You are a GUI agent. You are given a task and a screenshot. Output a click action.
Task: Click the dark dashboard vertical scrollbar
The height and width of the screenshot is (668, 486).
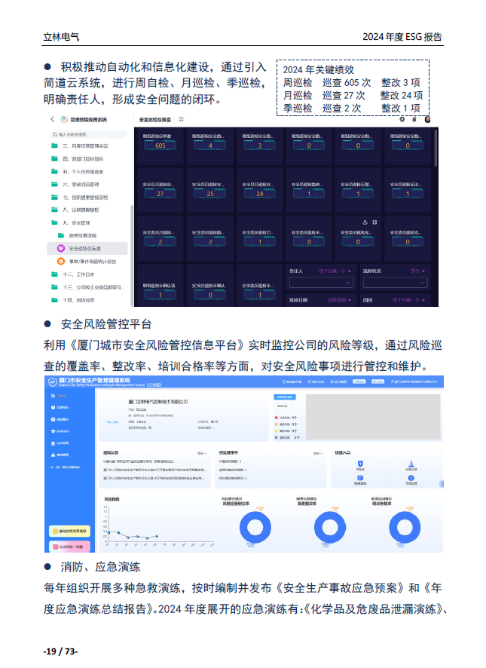click(x=436, y=149)
